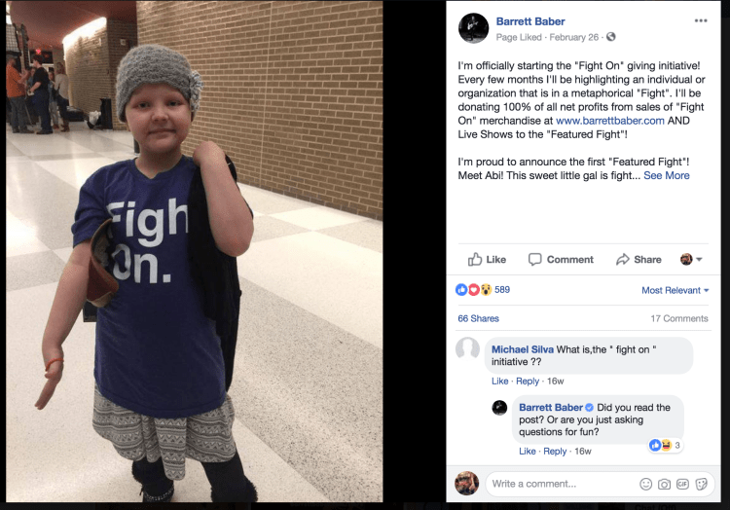Open sticker picker in comment box
The width and height of the screenshot is (730, 510).
coord(701,484)
